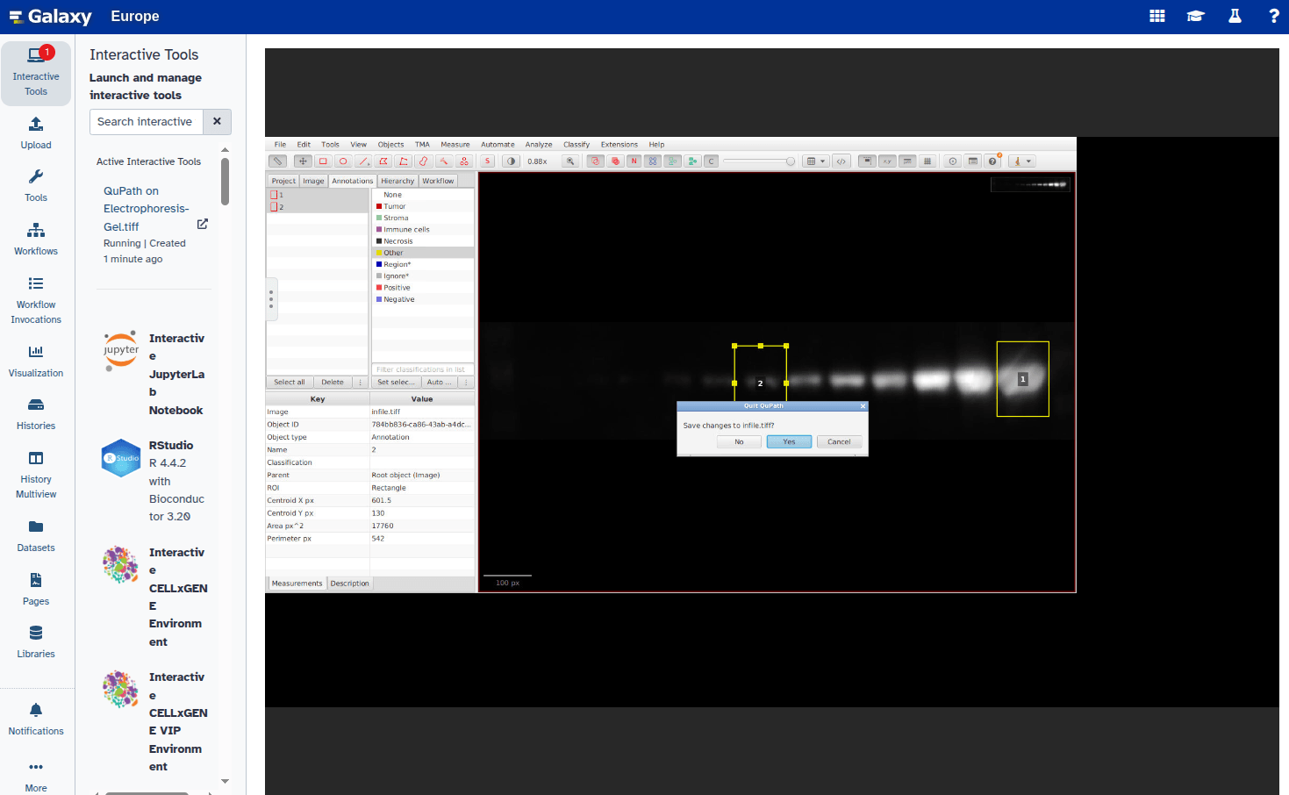Select the Polygon annotation tool
The width and height of the screenshot is (1289, 795).
click(383, 161)
